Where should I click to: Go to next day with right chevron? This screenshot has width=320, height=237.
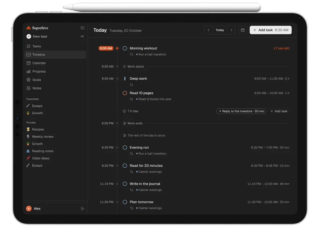click(231, 30)
